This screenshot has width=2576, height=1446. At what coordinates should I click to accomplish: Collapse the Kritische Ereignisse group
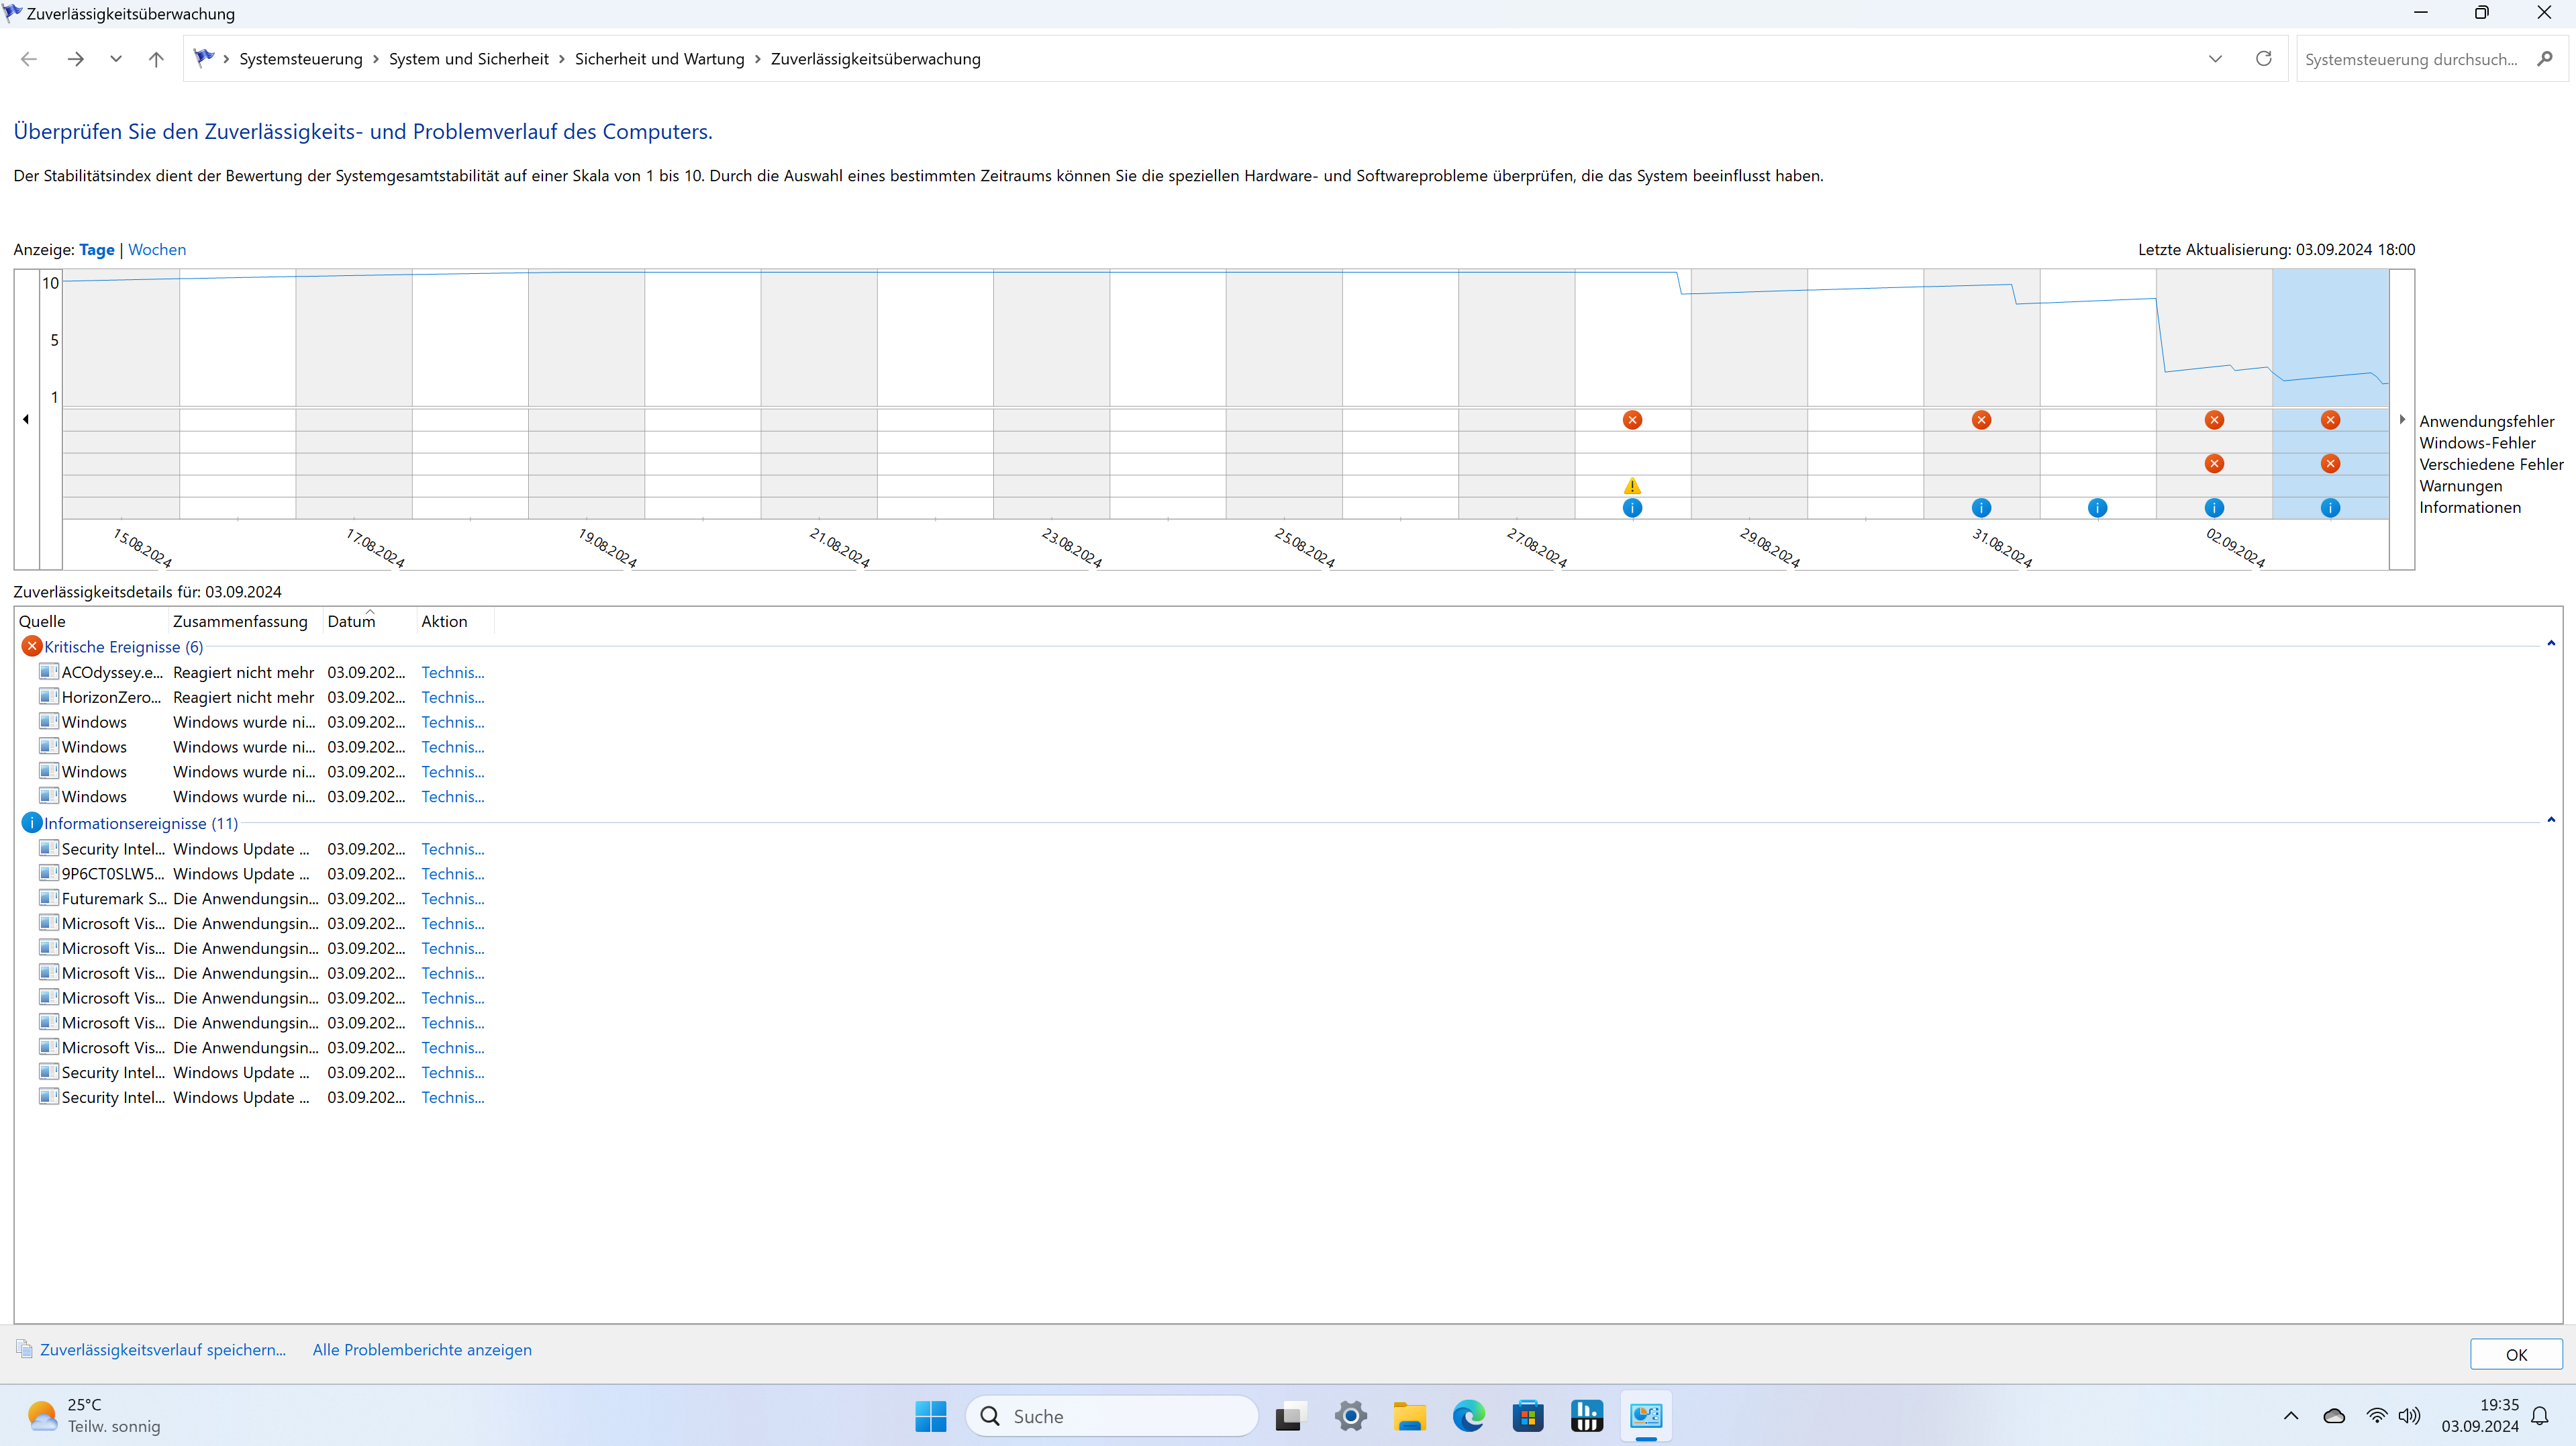(x=2551, y=644)
